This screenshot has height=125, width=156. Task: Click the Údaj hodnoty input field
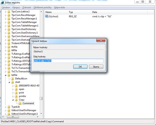pos(68,61)
